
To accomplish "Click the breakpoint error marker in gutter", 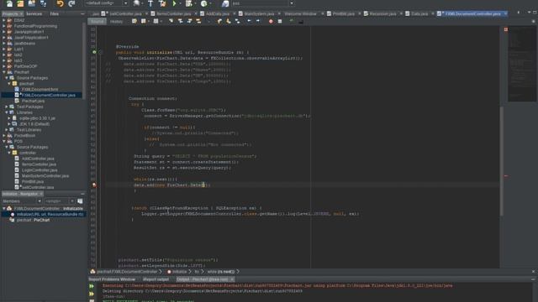I will tap(94, 185).
